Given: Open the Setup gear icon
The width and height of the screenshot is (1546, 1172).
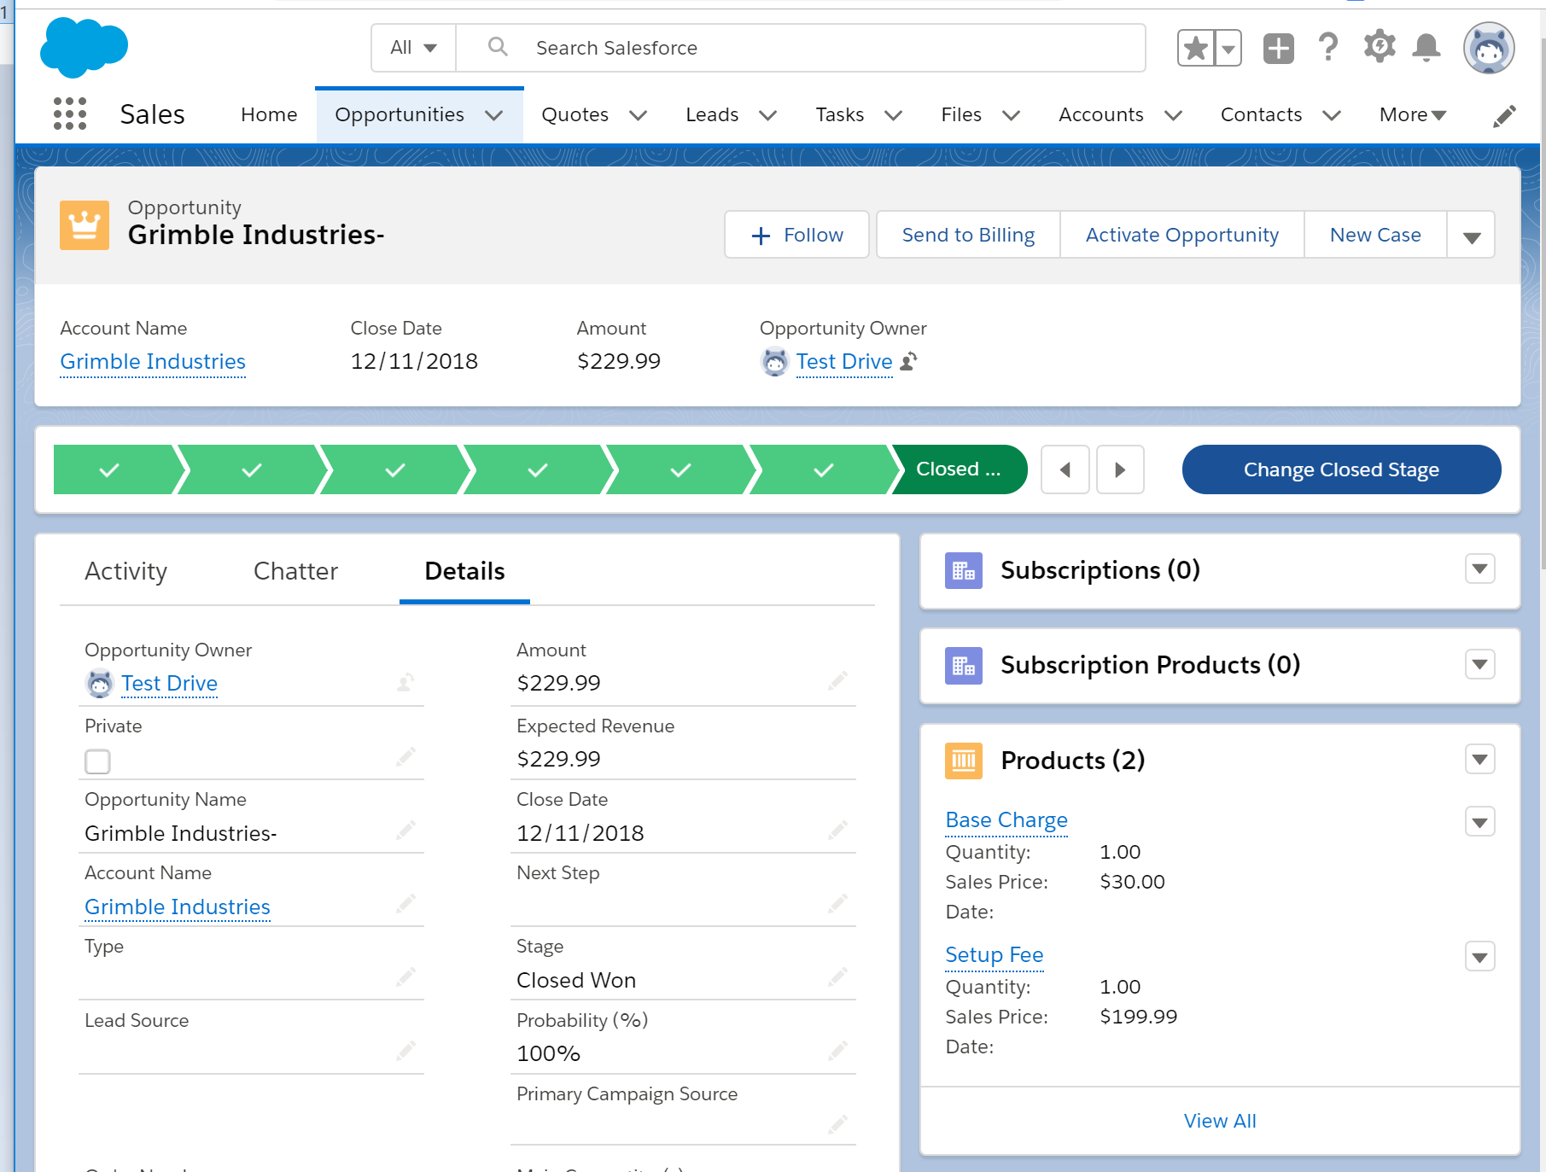Looking at the screenshot, I should 1379,47.
